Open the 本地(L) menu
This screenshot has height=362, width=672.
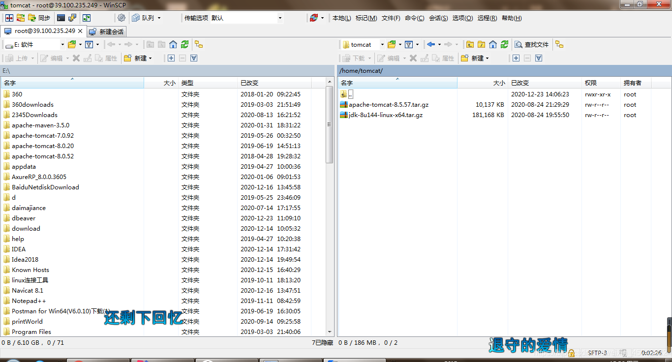tap(342, 18)
